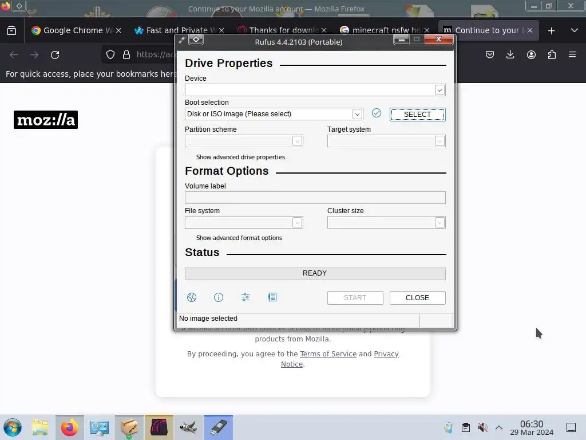Open the Rufus USB icon in taskbar
The width and height of the screenshot is (586, 440).
pos(218,427)
